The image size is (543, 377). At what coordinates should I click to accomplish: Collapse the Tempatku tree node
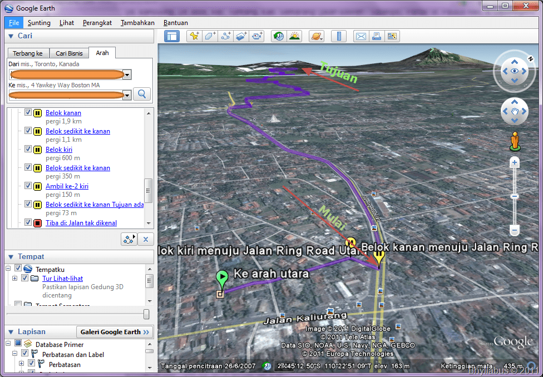click(8, 269)
